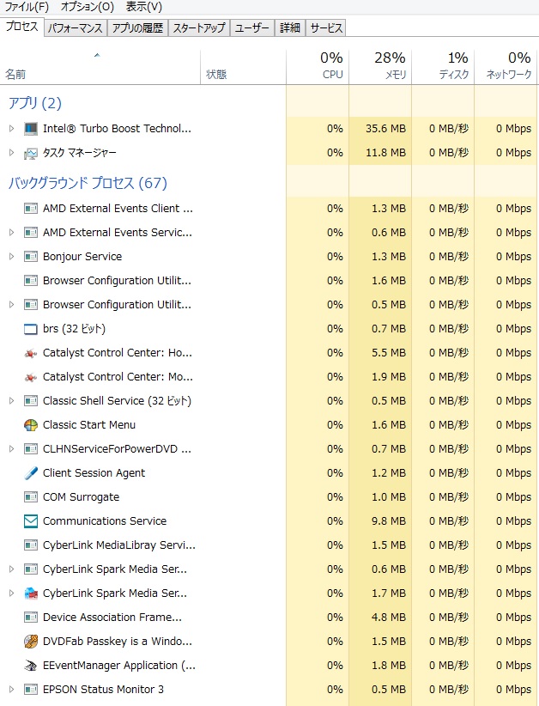Screen dimensions: 539x706
Task: Click the DVDFab Passkey process icon
Action: [31, 642]
